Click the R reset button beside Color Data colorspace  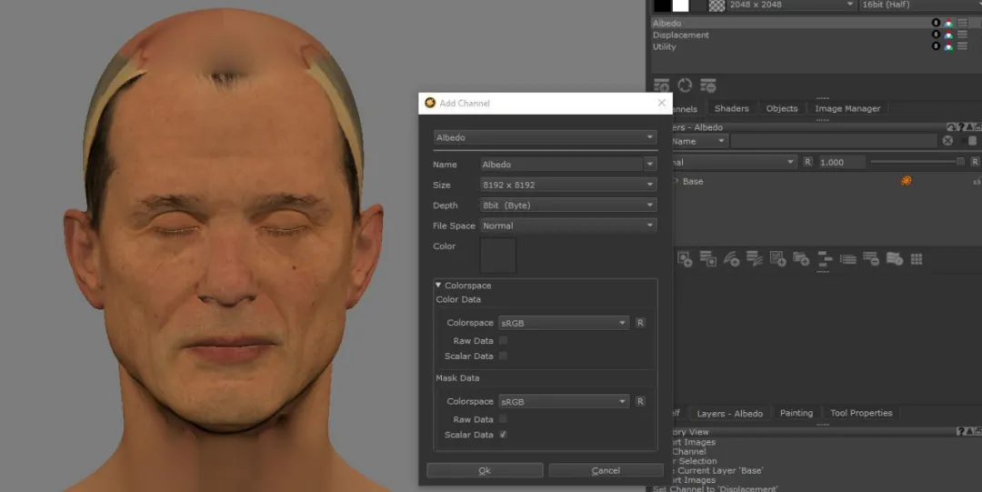click(640, 323)
